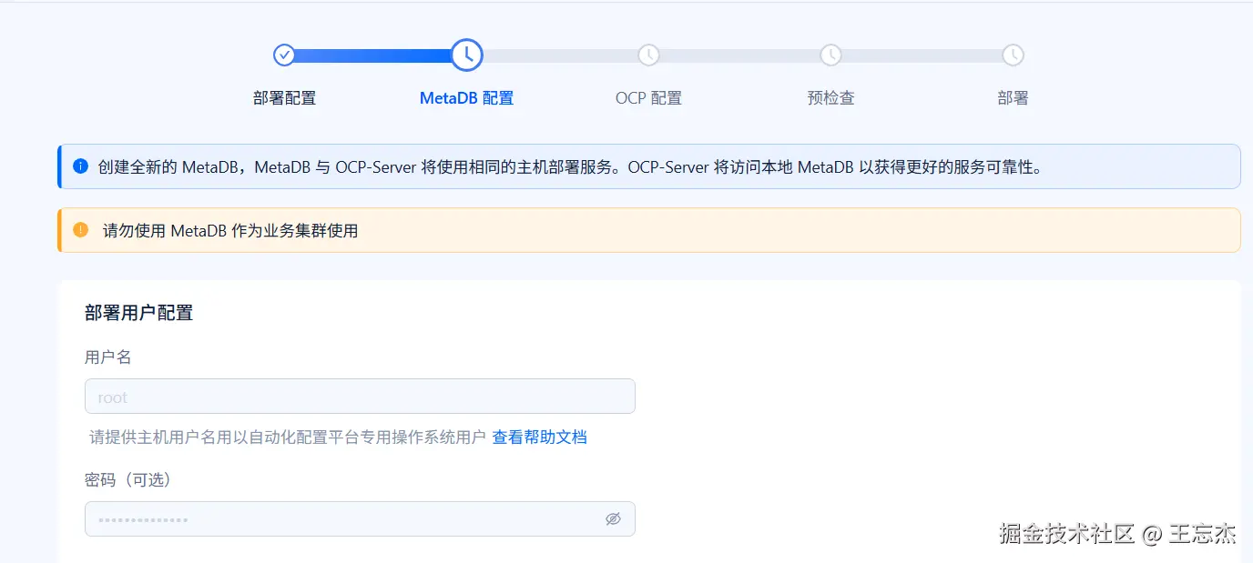
Task: Click the 预检查 step clock icon
Action: click(x=830, y=55)
